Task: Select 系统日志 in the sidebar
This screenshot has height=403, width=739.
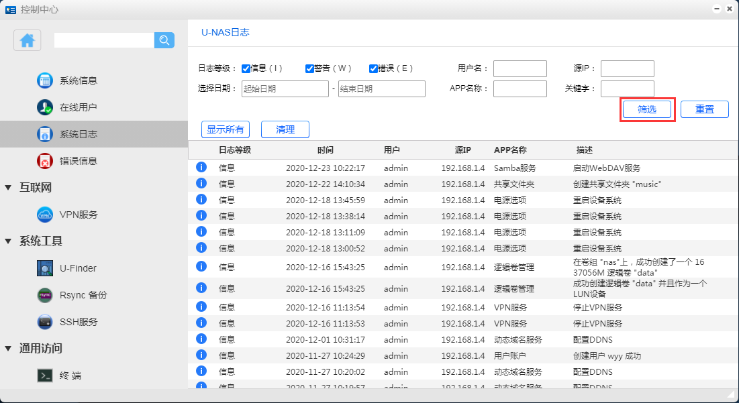Action: pos(78,134)
